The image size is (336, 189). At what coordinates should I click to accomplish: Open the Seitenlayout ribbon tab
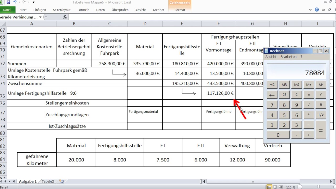[62, 10]
